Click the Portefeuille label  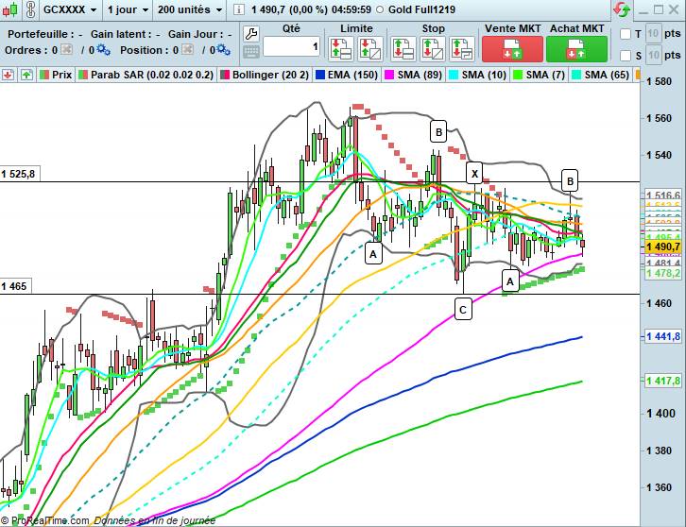click(x=39, y=34)
